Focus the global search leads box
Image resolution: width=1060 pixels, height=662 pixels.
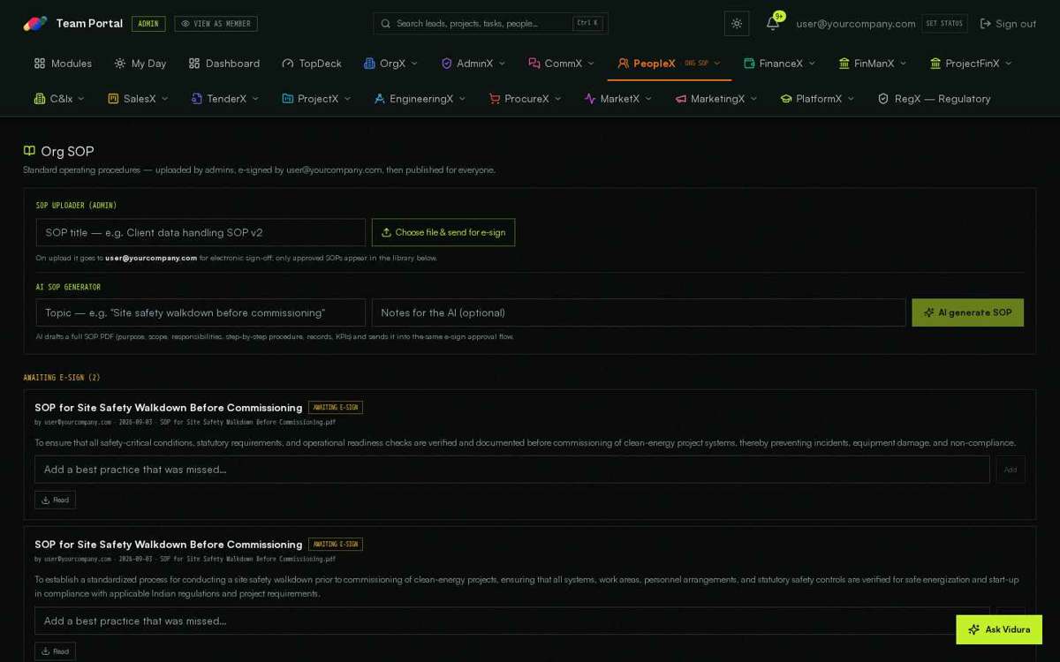click(x=490, y=24)
